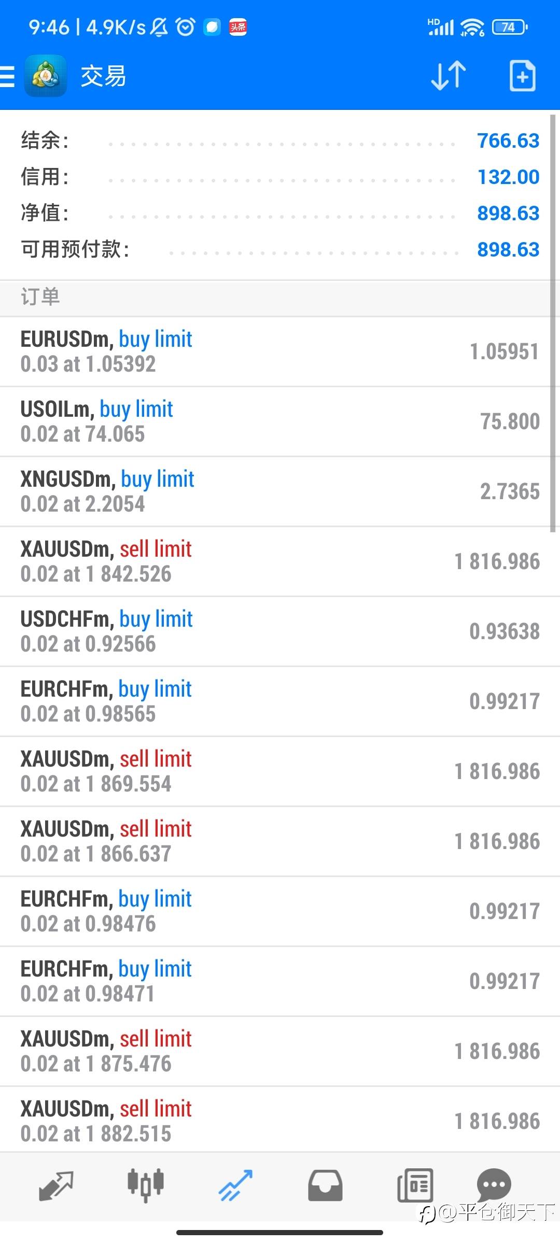Switch to the candlestick Chart tab

[146, 1185]
